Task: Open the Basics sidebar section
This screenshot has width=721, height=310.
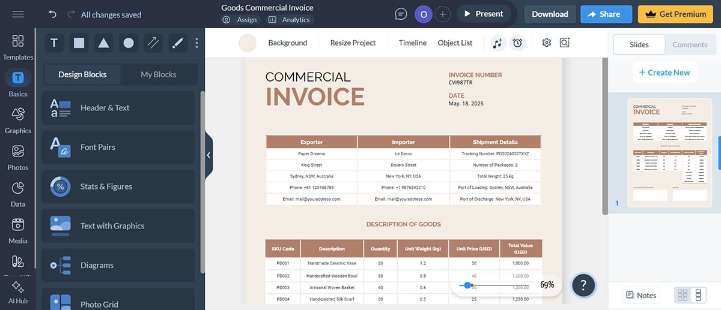Action: click(18, 83)
